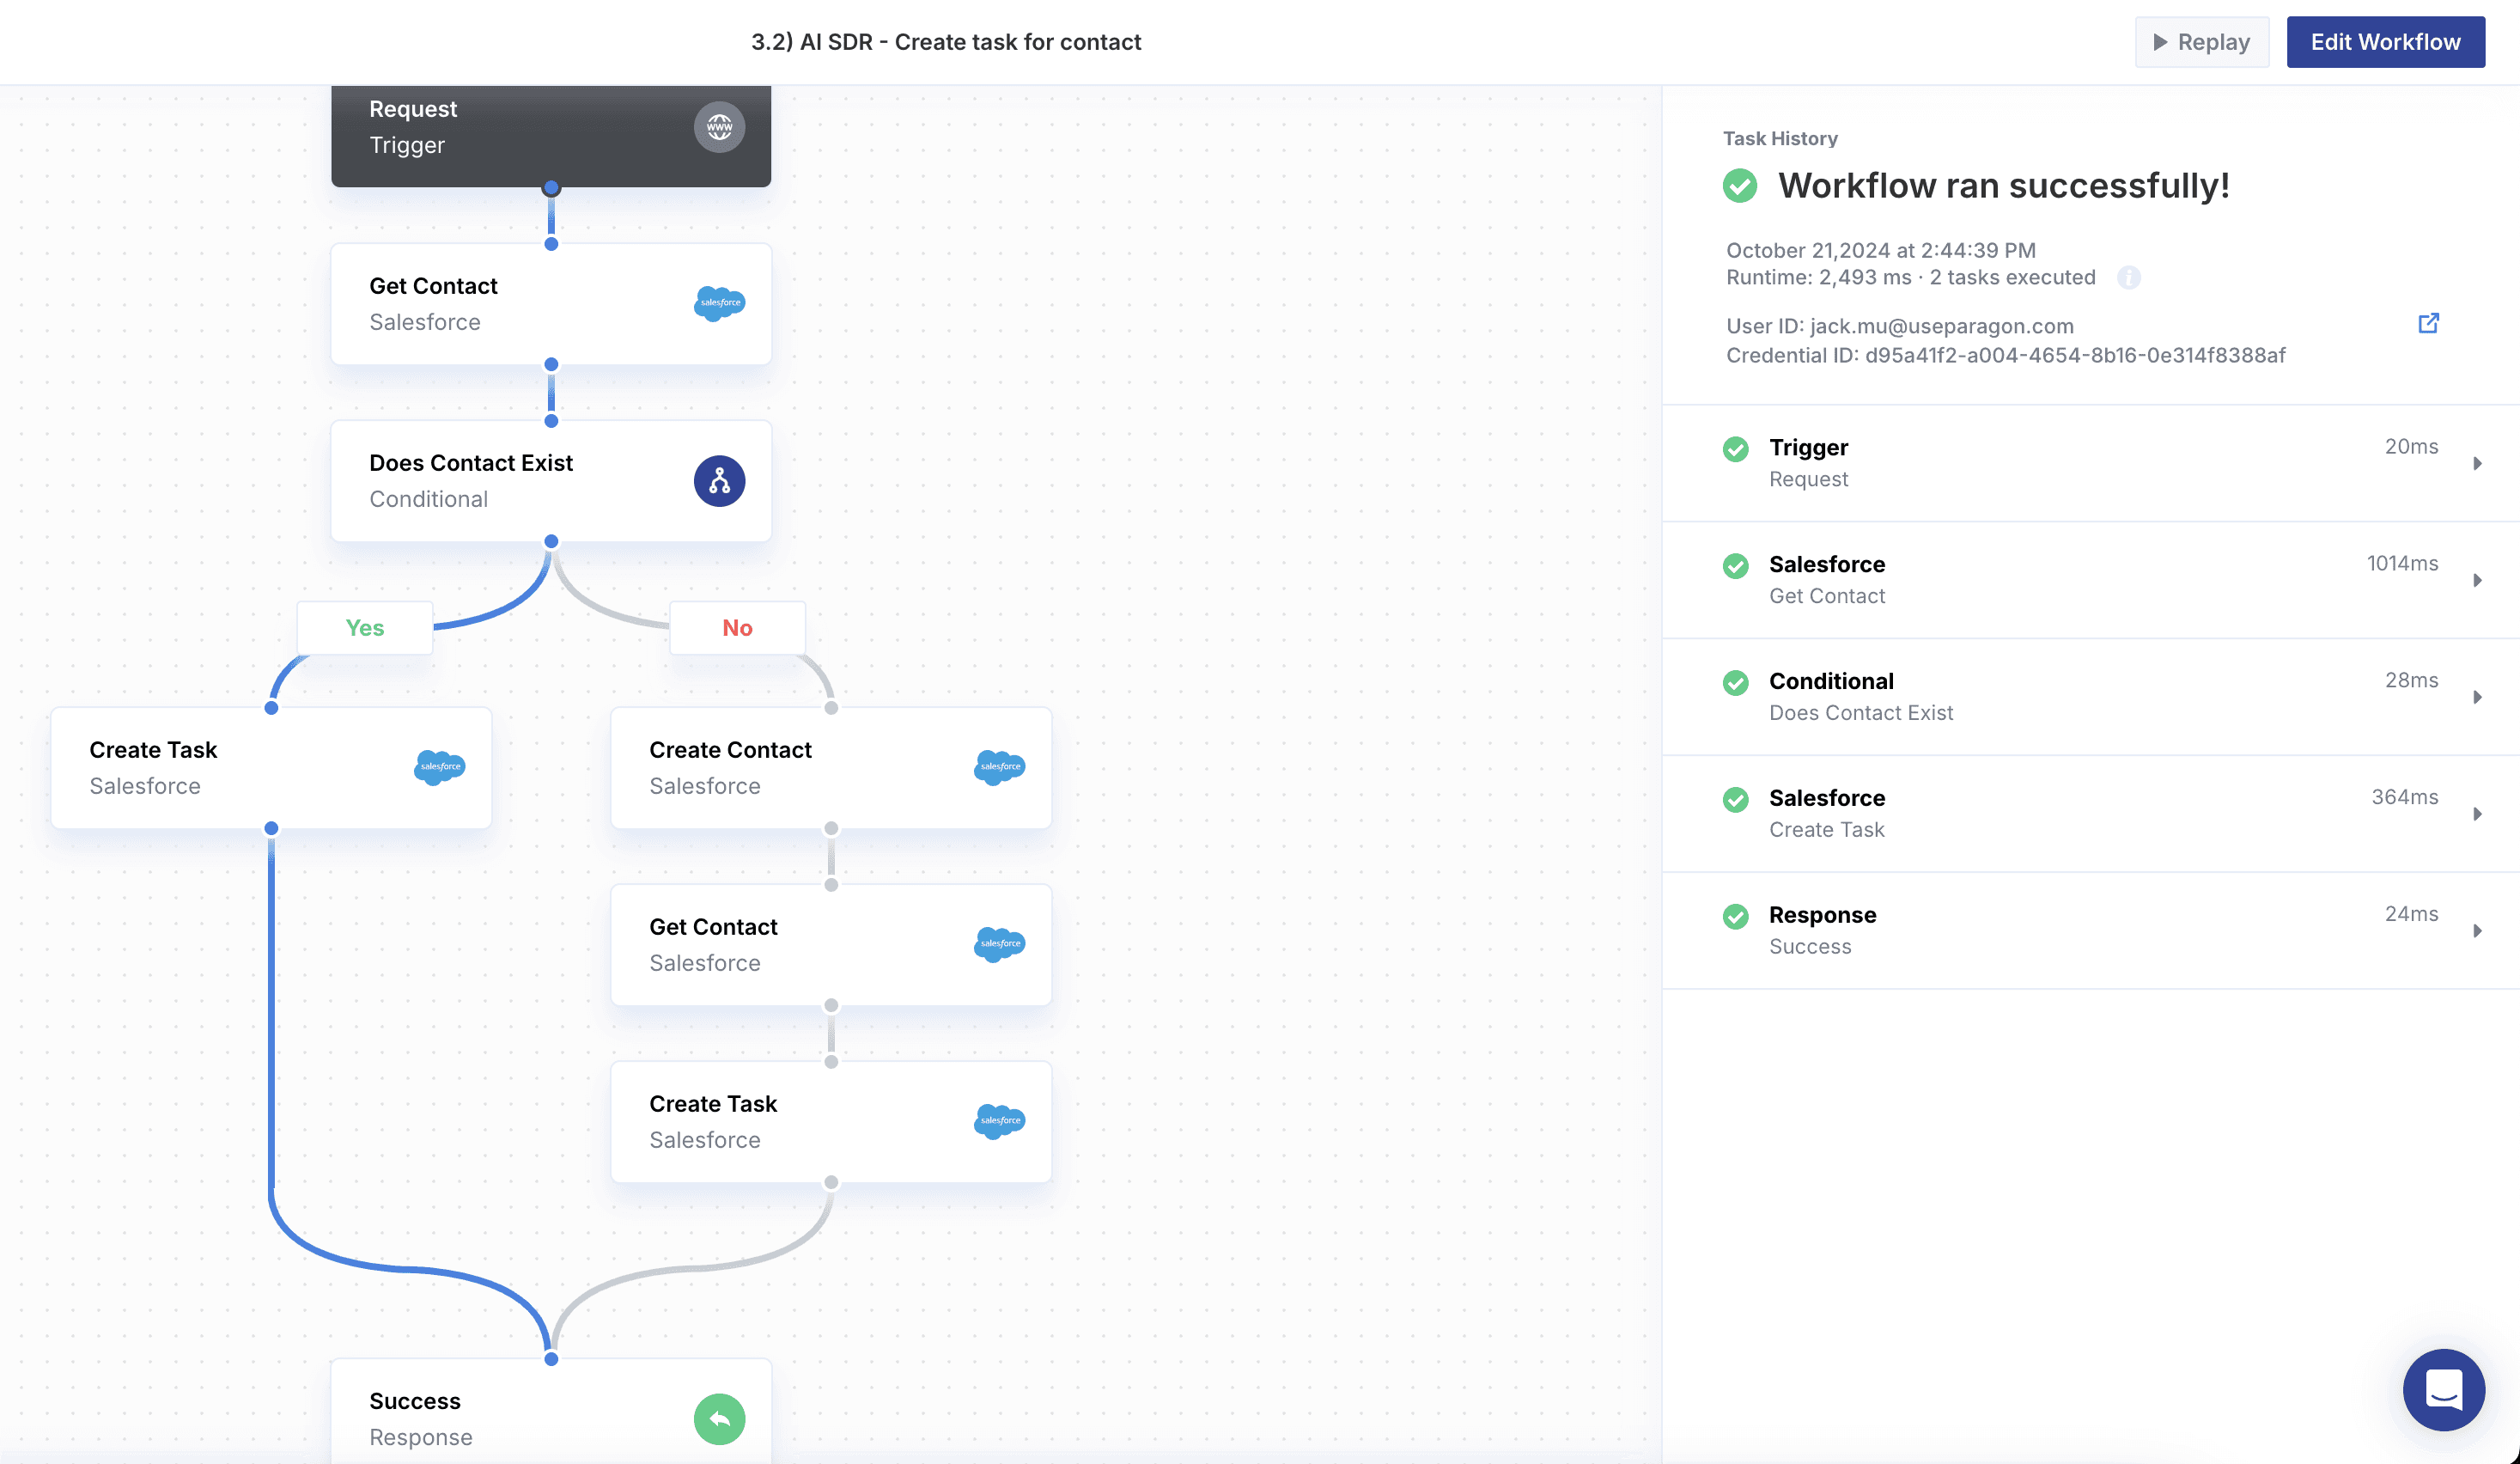Select the No-branch Create Task node
This screenshot has width=2520, height=1464.
point(830,1122)
